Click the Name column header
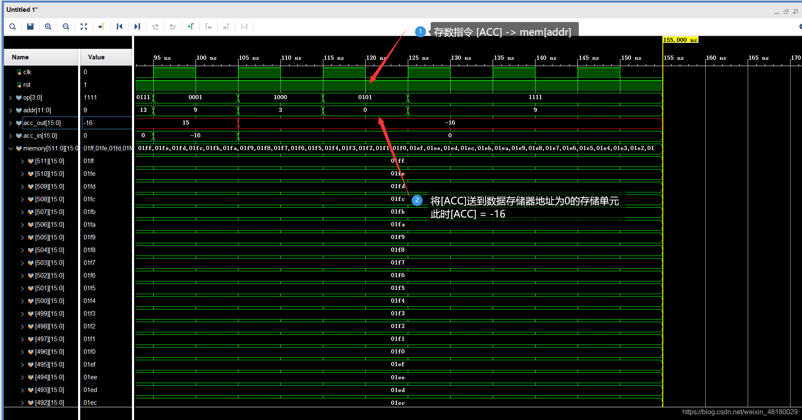 pos(41,57)
